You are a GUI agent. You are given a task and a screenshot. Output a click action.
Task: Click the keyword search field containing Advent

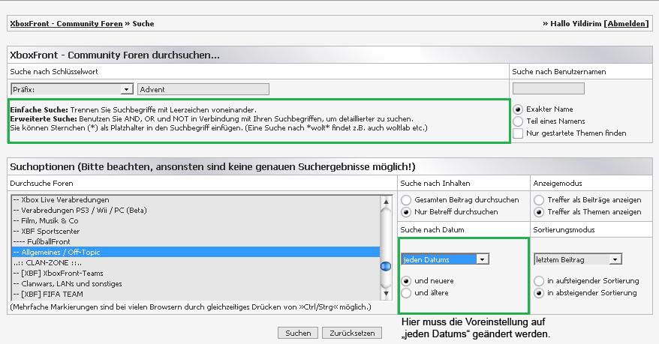[321, 89]
